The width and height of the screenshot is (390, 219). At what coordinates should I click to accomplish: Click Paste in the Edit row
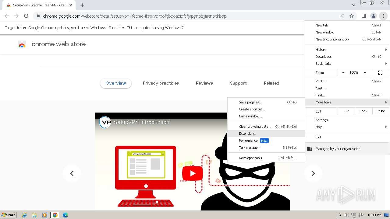coord(381,111)
